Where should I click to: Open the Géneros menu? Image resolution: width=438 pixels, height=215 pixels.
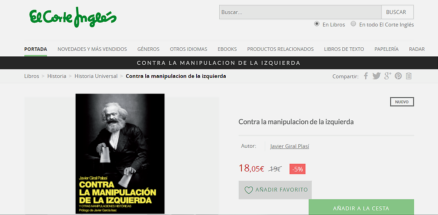(x=148, y=49)
